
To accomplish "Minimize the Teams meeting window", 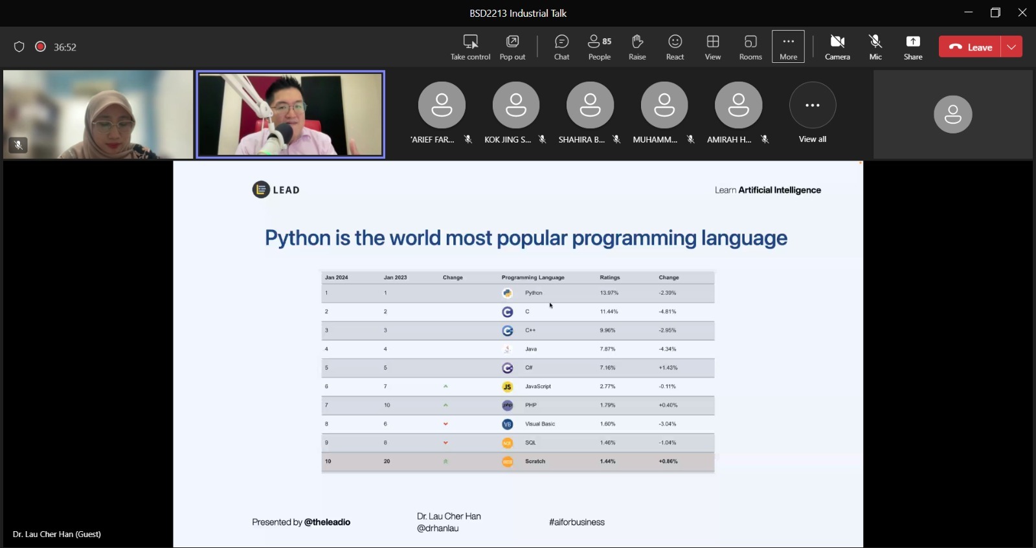I will [969, 12].
